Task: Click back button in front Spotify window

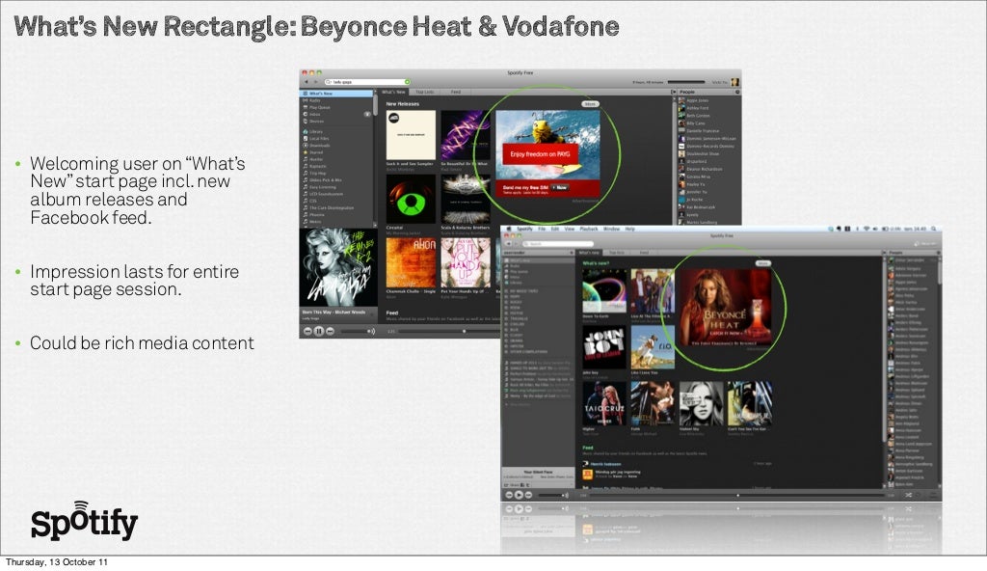Action: [x=509, y=243]
